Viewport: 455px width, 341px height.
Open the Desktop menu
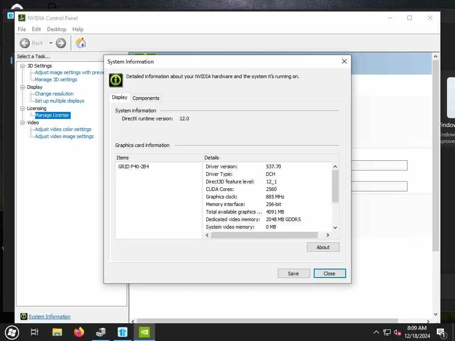[56, 29]
